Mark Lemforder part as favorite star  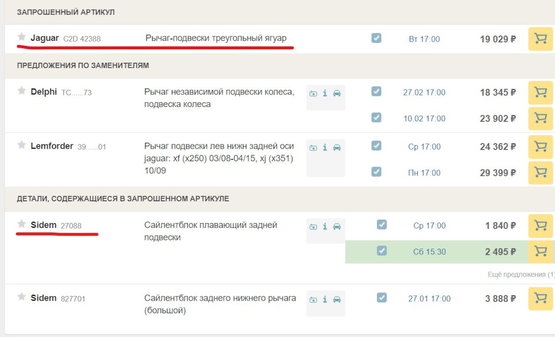coord(21,145)
